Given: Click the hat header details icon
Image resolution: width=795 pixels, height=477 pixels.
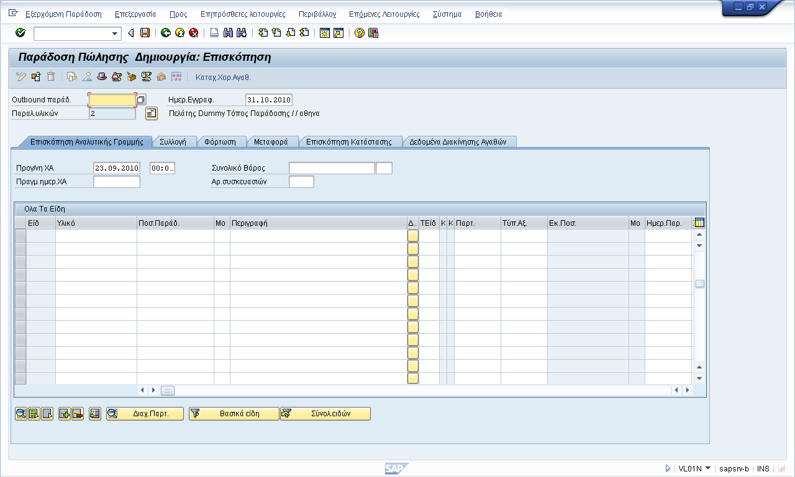Looking at the screenshot, I should (102, 77).
